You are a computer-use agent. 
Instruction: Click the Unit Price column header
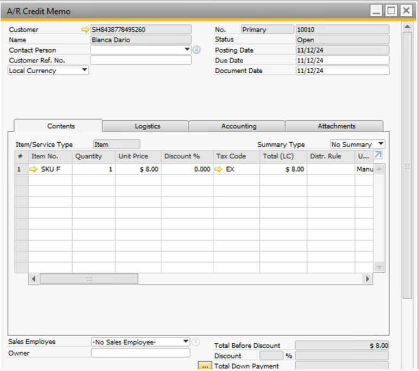pyautogui.click(x=138, y=156)
